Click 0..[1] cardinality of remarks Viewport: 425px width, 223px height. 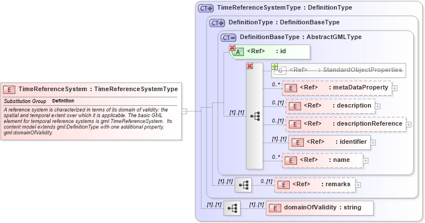(x=267, y=181)
